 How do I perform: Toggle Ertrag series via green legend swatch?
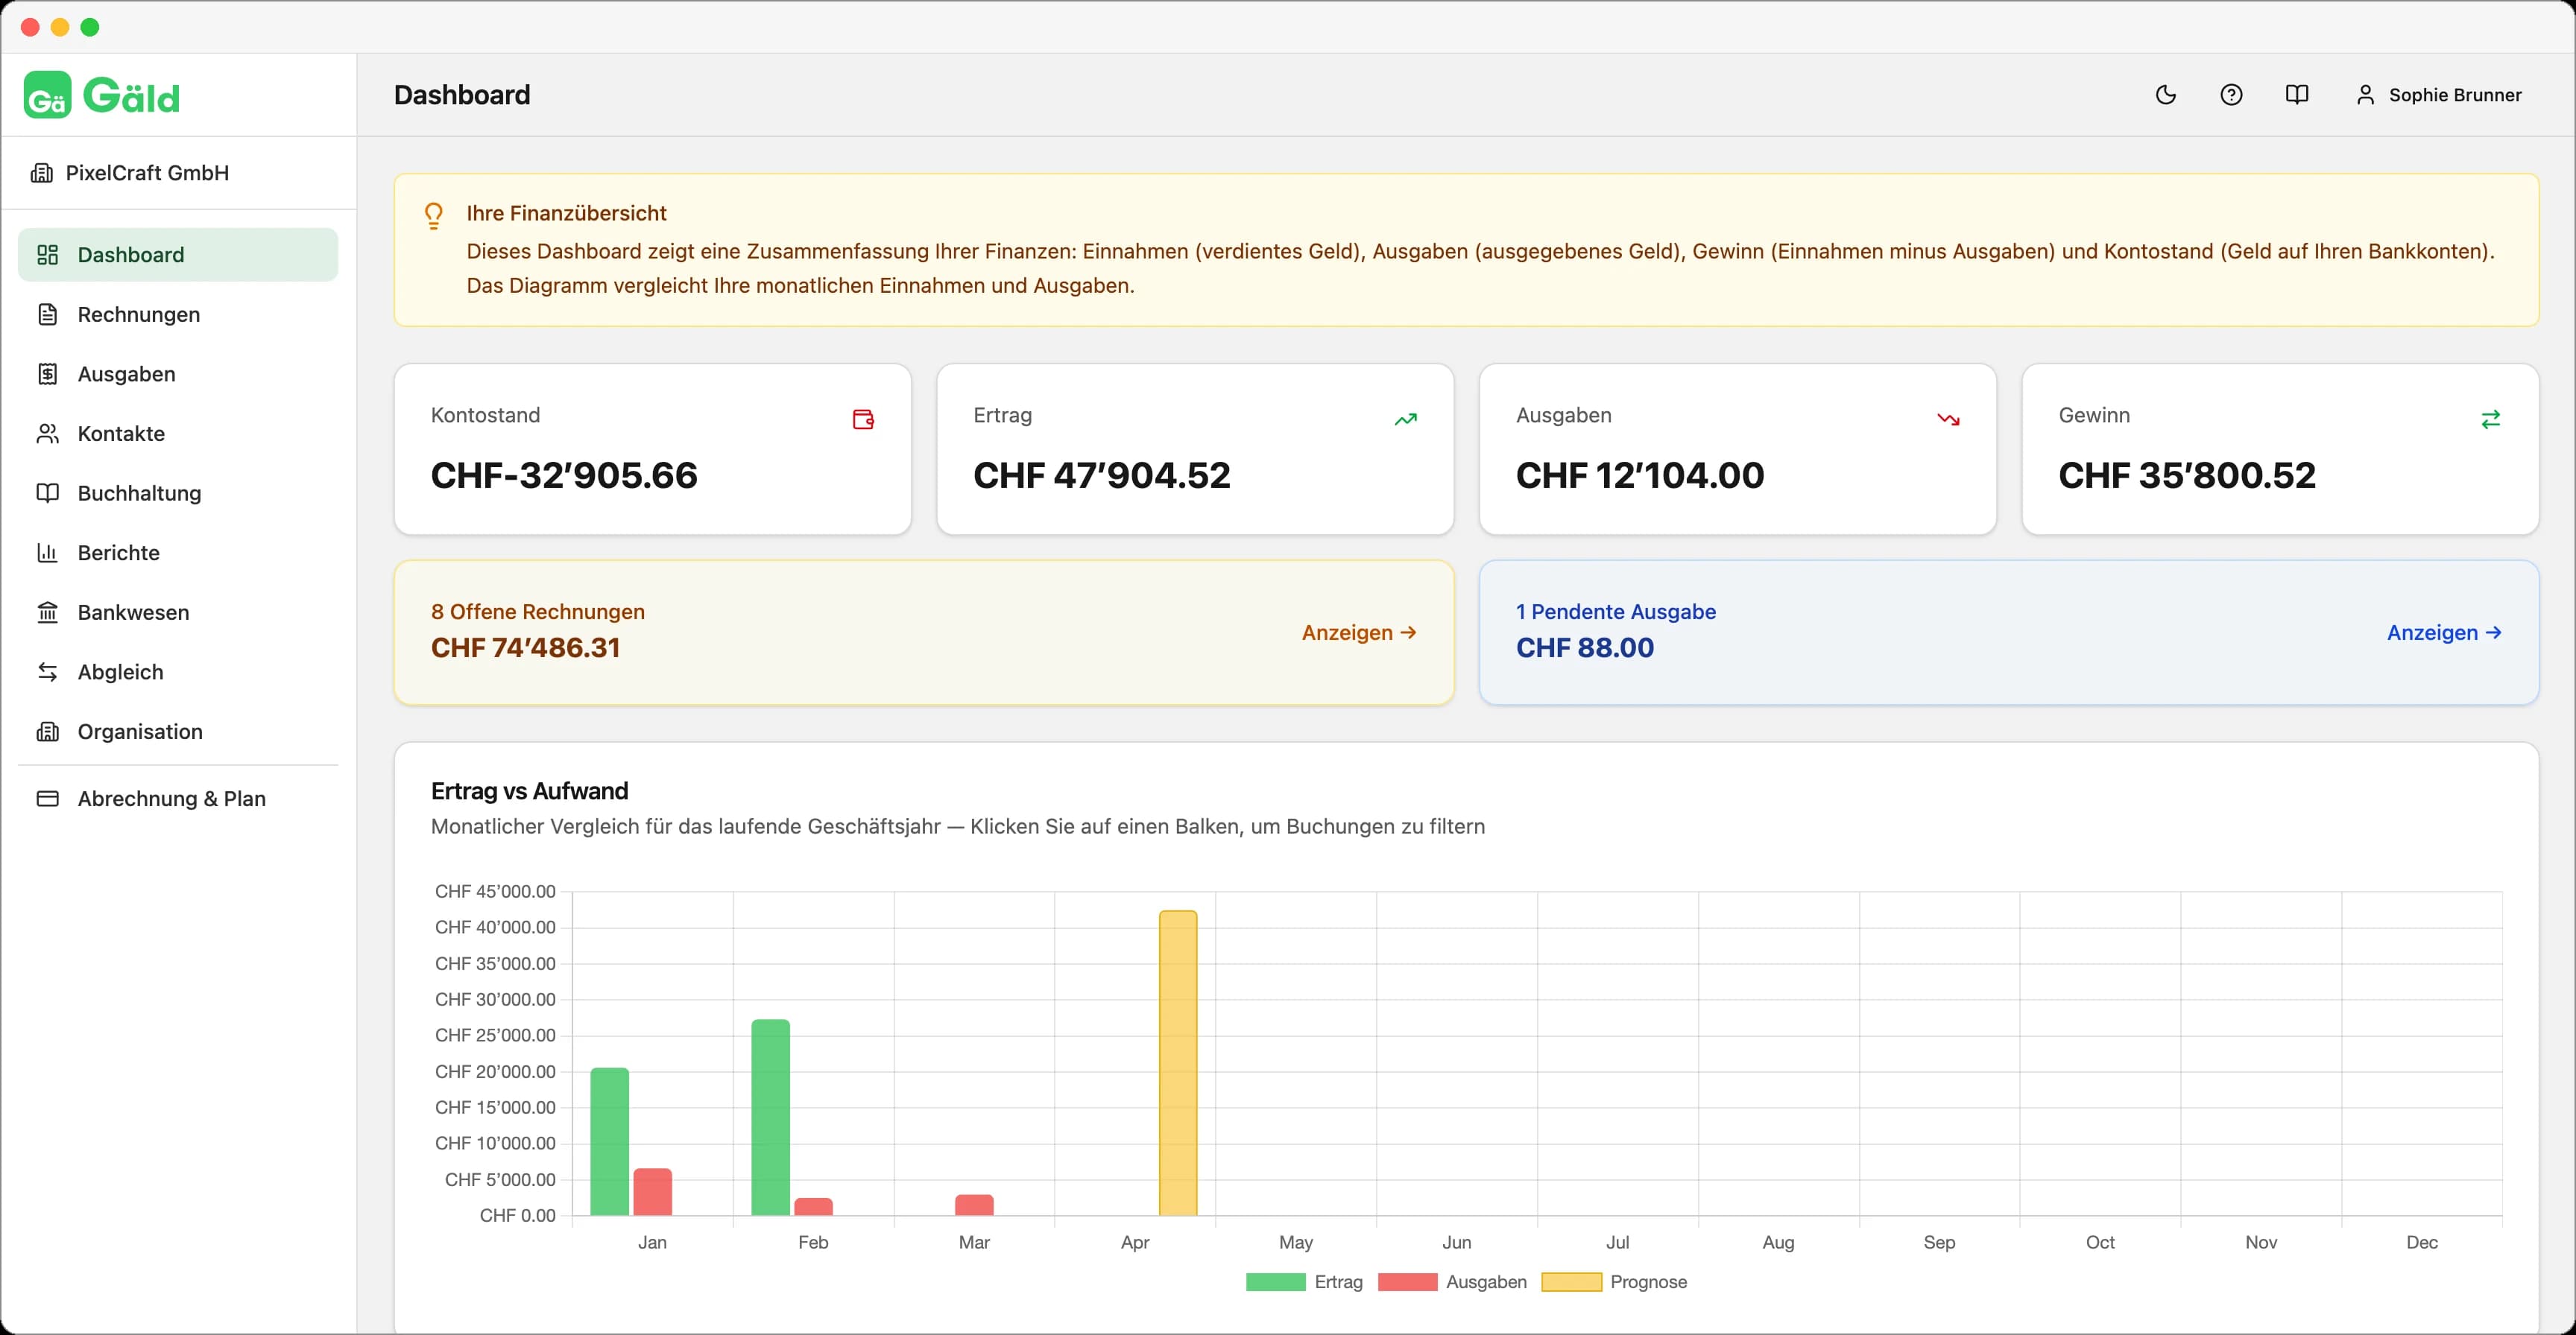click(x=1276, y=1282)
